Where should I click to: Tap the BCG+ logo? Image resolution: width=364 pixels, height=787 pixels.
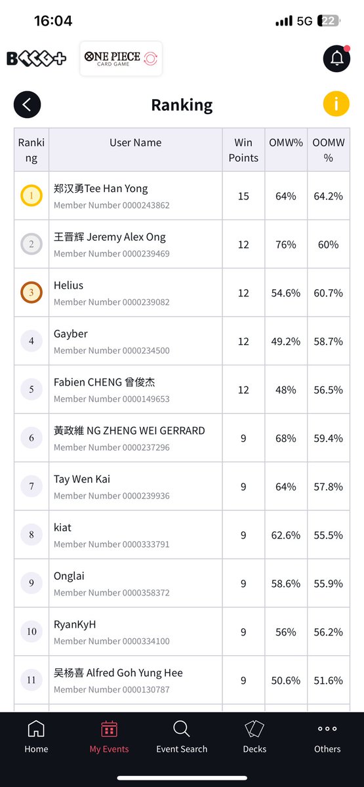[x=37, y=58]
